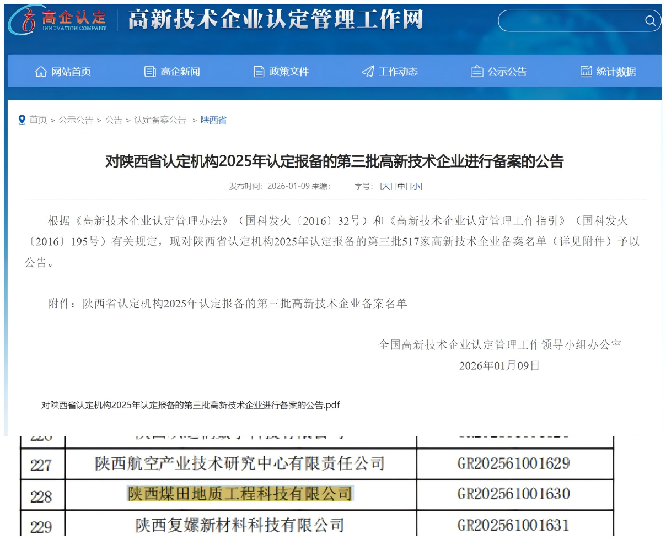Screen dimensions: 666x540
Task: Select the news icon next to 高企新闻
Action: click(150, 71)
